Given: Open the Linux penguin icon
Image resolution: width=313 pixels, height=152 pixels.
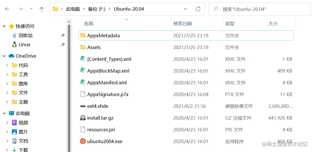Looking at the screenshot, I should pos(14,44).
